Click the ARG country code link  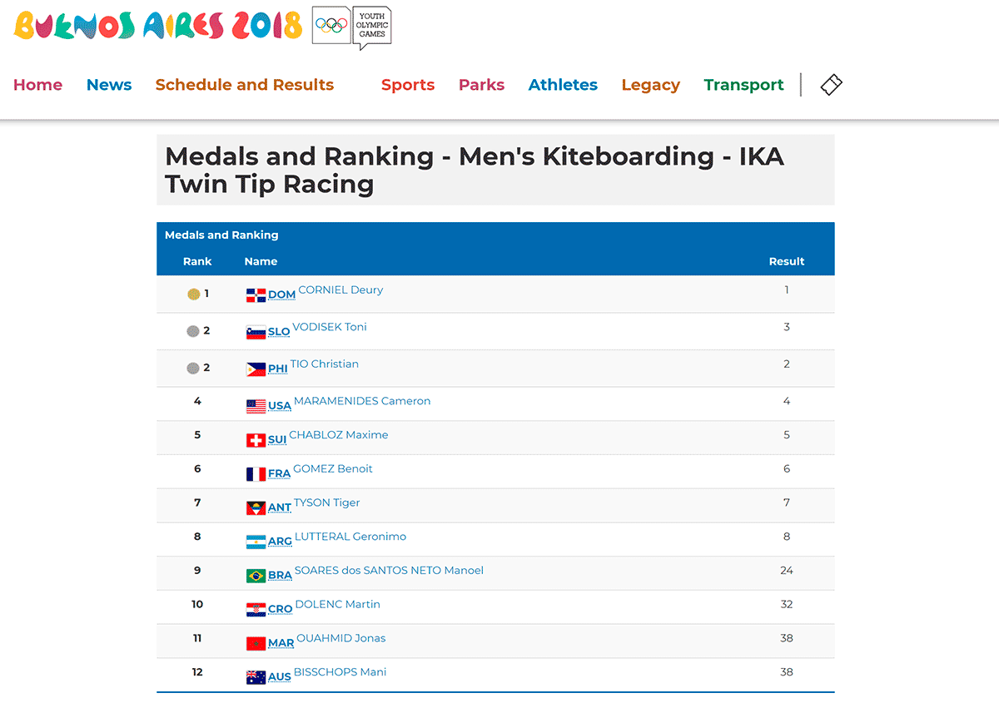[x=281, y=542]
